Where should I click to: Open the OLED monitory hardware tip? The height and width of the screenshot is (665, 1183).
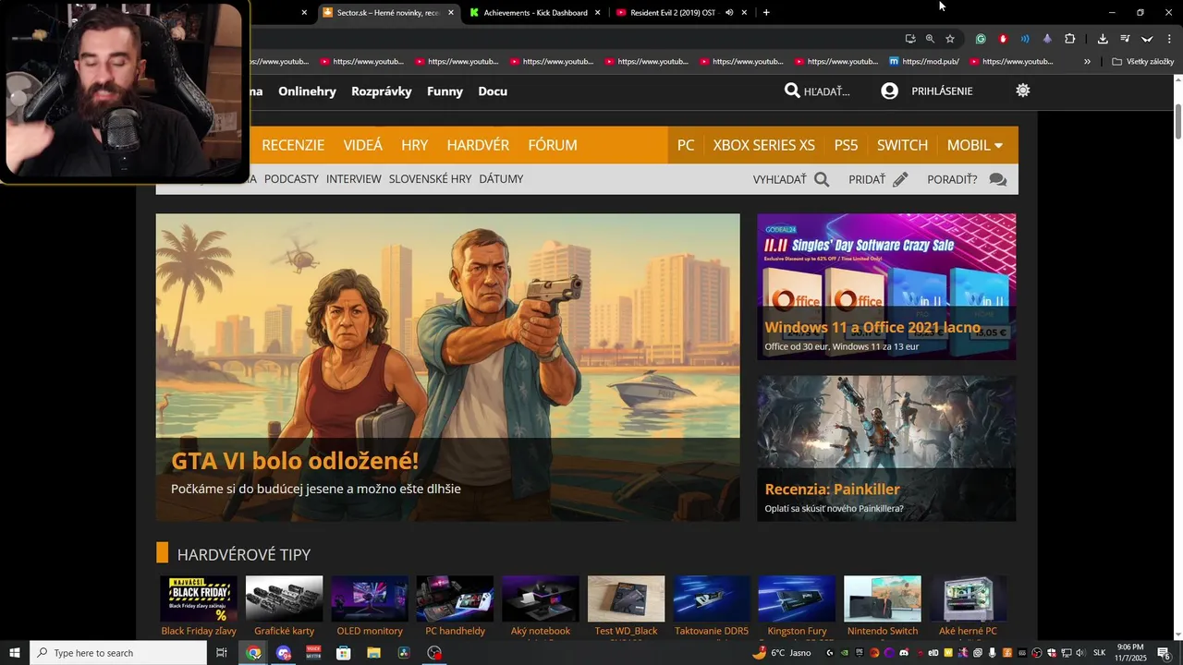click(x=370, y=606)
